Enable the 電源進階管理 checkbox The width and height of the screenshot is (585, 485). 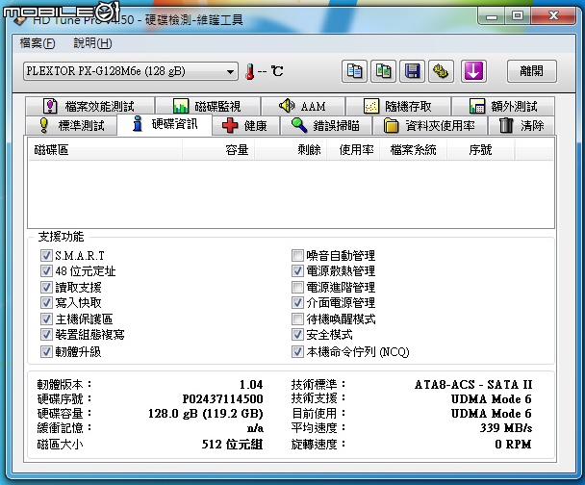[x=297, y=288]
